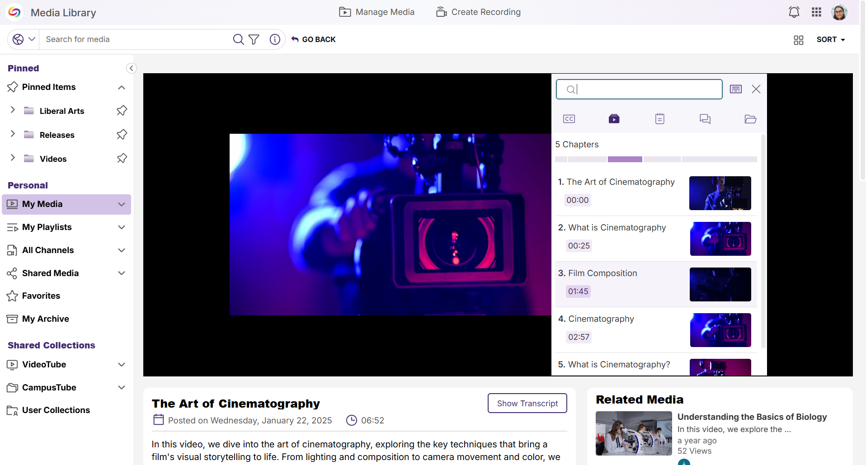Click the filter funnel icon
The width and height of the screenshot is (866, 465).
point(254,39)
